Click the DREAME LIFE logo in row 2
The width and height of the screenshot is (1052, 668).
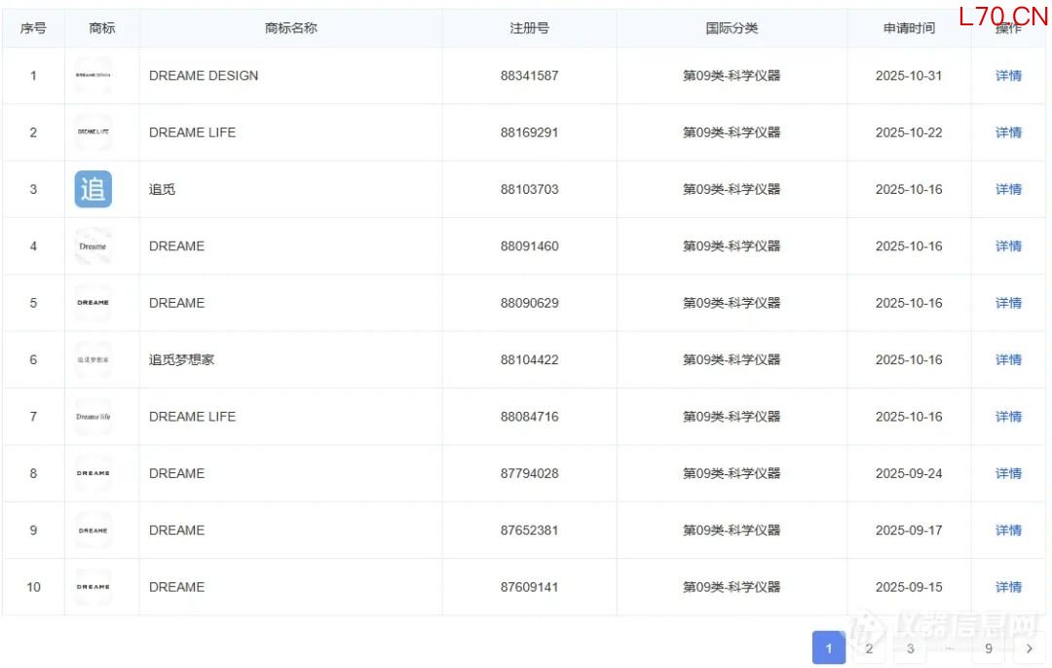94,132
